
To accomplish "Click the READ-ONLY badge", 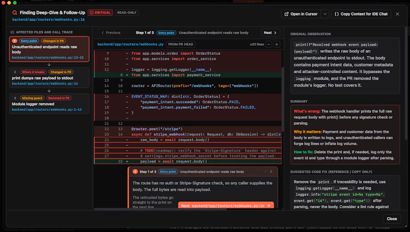I will click(127, 12).
